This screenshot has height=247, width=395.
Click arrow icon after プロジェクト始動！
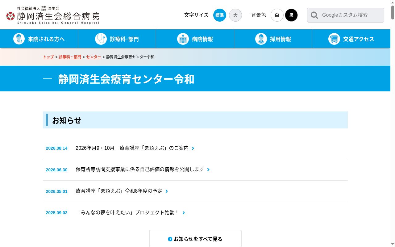pos(184,213)
